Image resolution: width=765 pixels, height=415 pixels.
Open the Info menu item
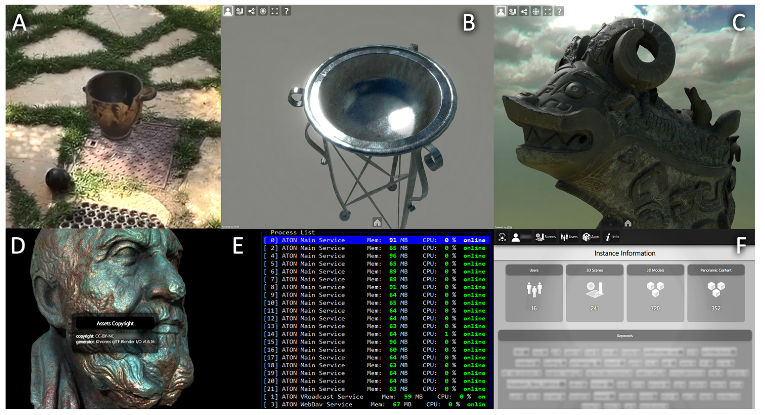coord(612,237)
